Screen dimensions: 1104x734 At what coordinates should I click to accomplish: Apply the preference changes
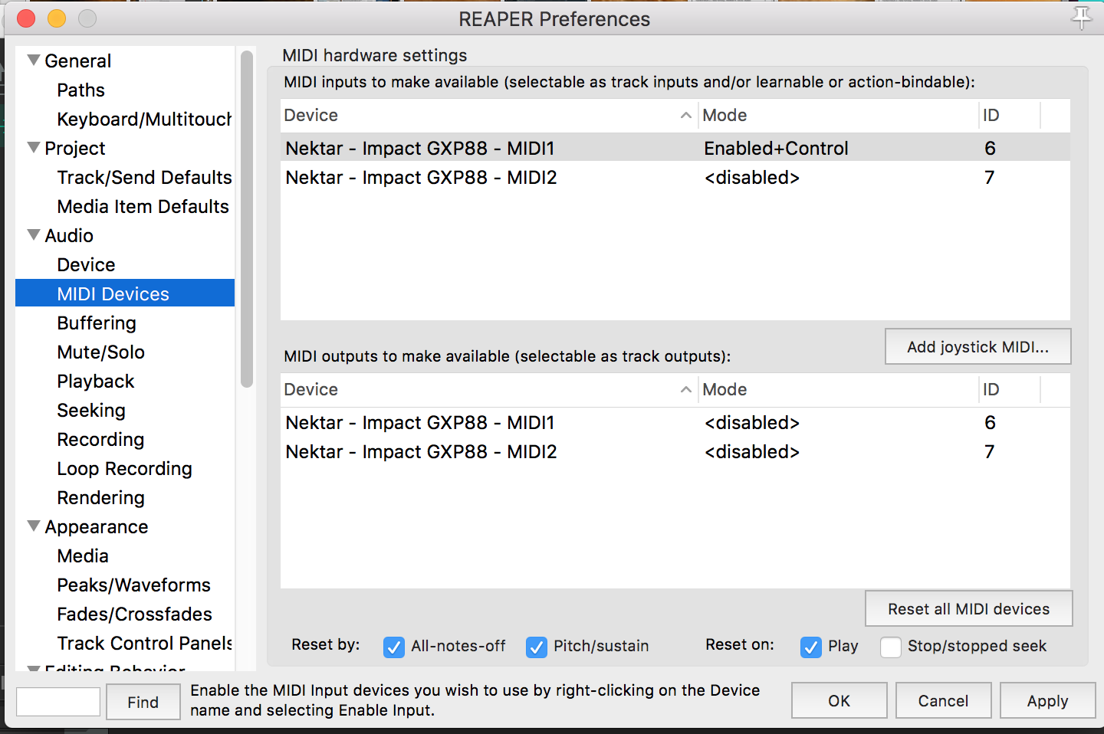1047,700
